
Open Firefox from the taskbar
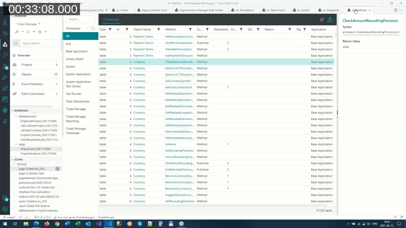pyautogui.click(x=47, y=224)
